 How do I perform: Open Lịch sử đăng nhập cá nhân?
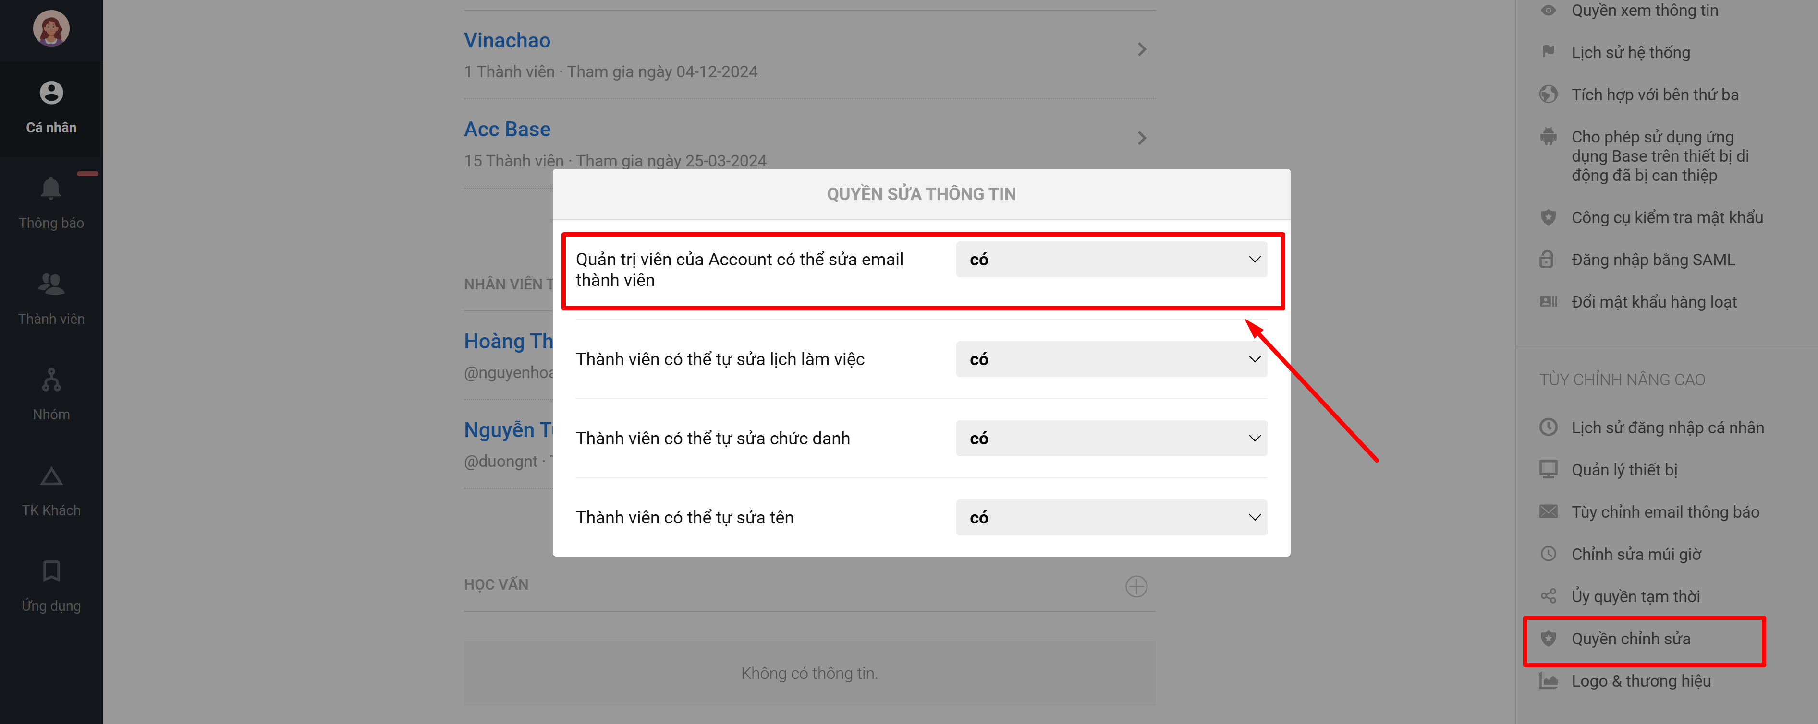1667,428
